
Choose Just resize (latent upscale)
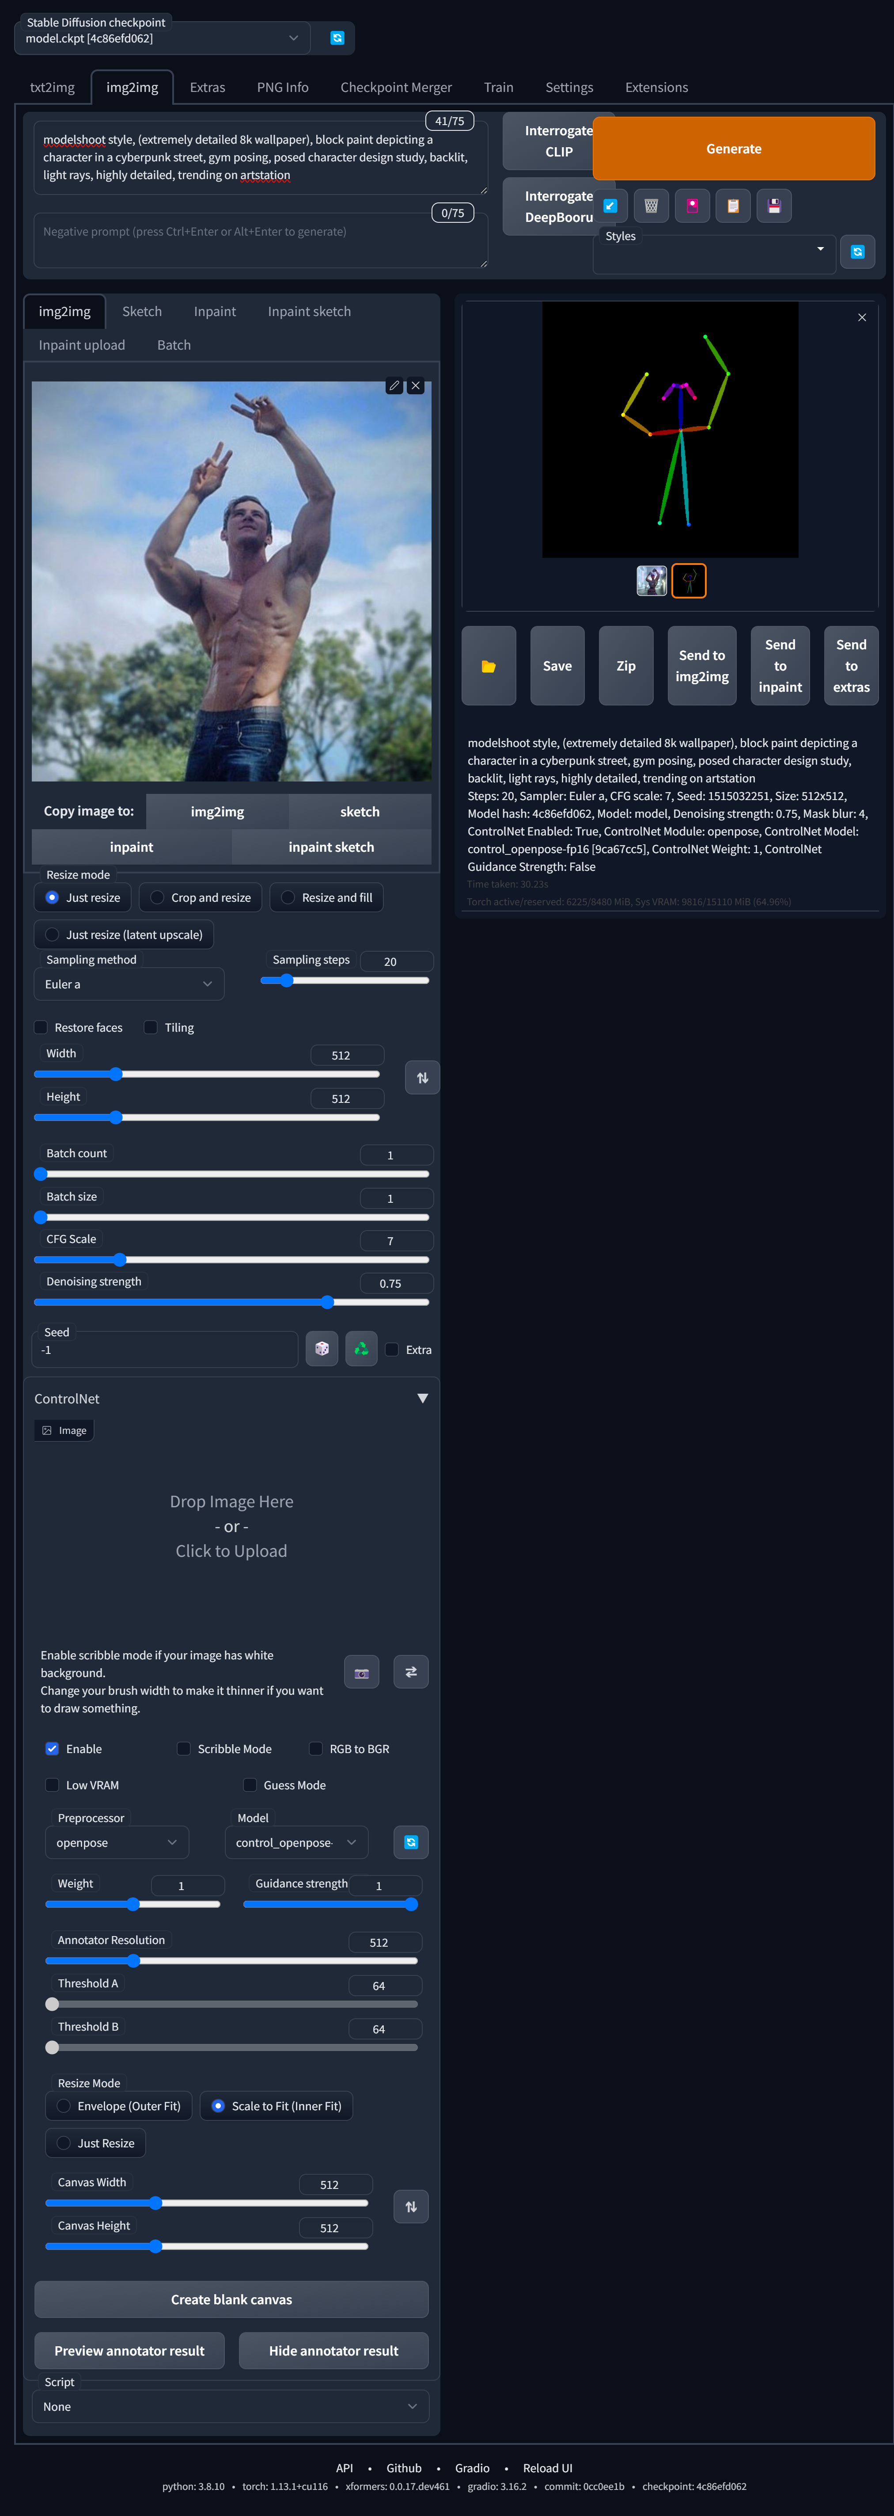click(124, 935)
